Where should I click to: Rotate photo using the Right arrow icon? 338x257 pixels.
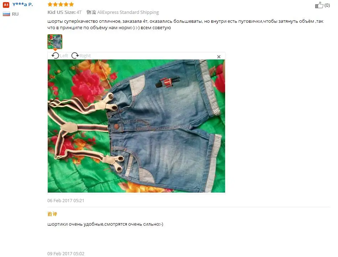coord(75,56)
